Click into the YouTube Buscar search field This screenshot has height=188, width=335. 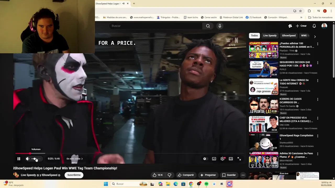click(156, 26)
